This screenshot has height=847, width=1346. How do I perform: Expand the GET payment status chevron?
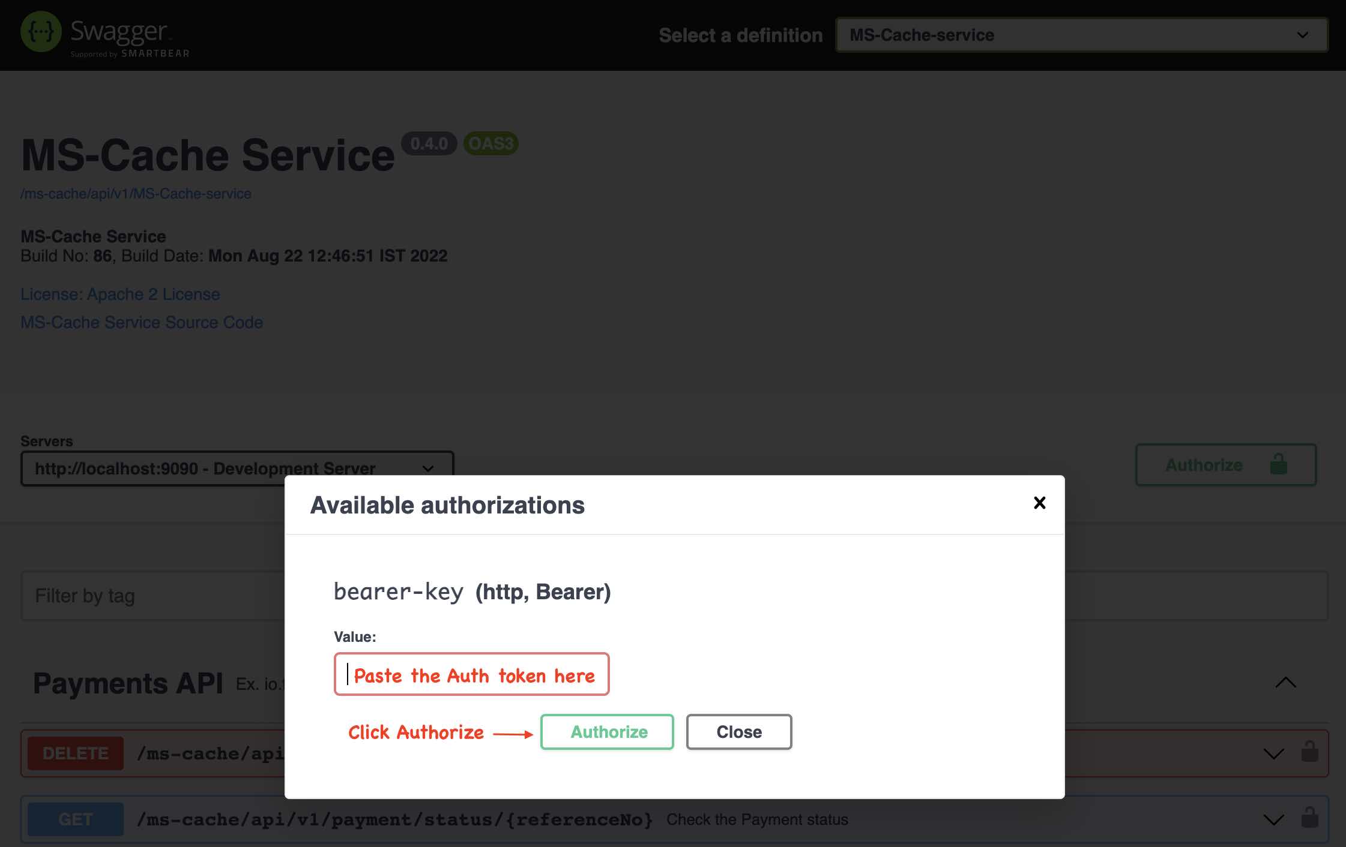pos(1273,819)
